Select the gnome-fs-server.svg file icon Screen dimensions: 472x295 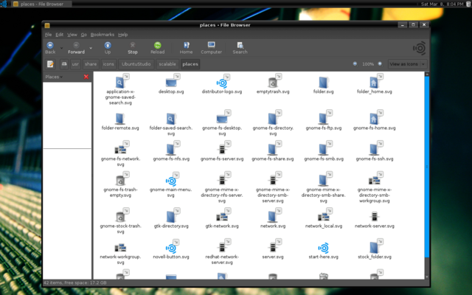point(222,149)
